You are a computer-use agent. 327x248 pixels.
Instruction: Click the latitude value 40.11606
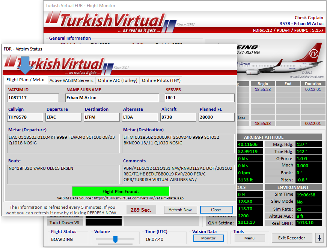coord(250,144)
